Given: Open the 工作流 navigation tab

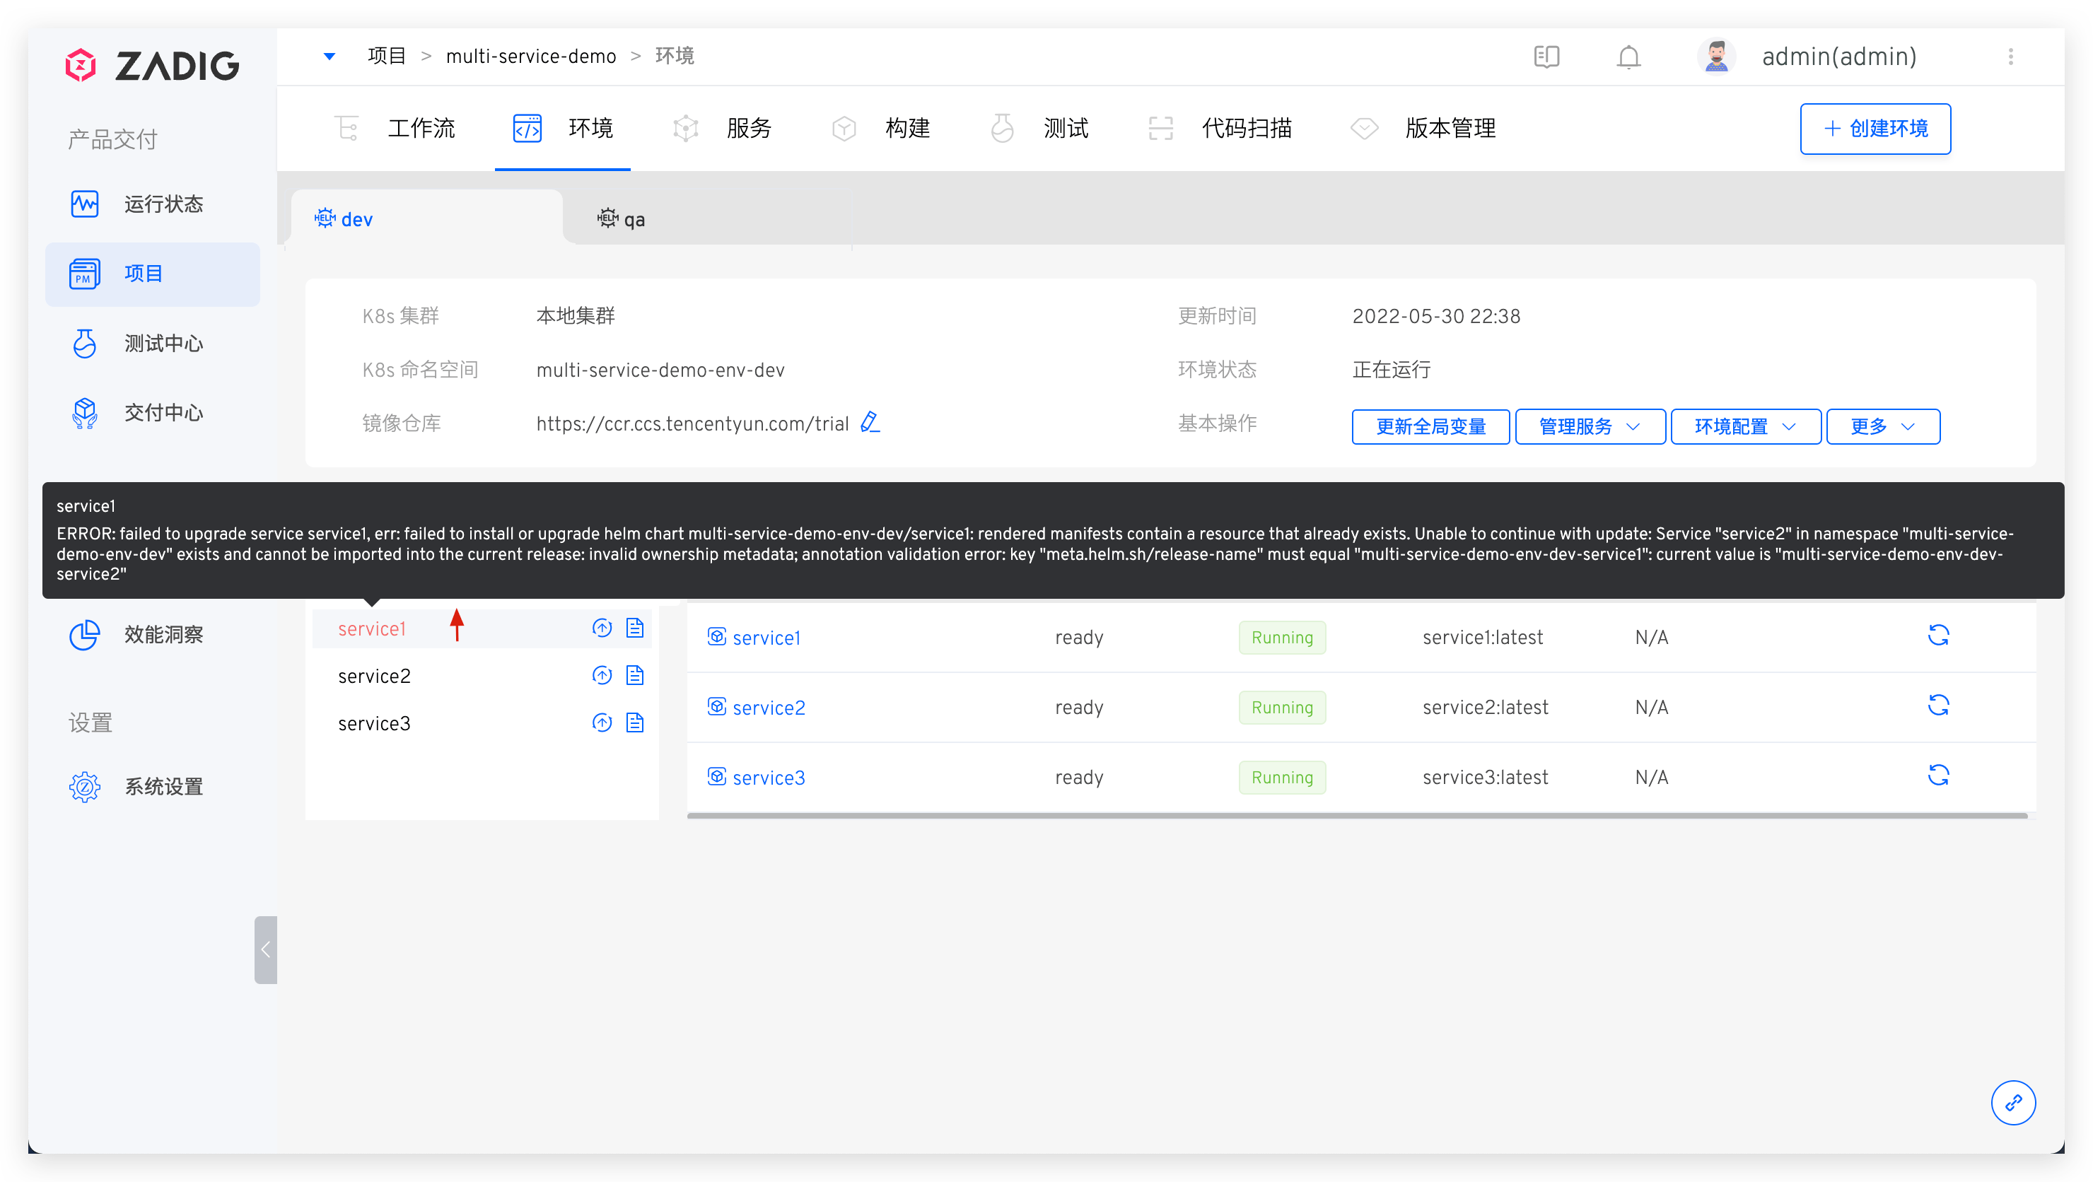Looking at the screenshot, I should pos(421,127).
